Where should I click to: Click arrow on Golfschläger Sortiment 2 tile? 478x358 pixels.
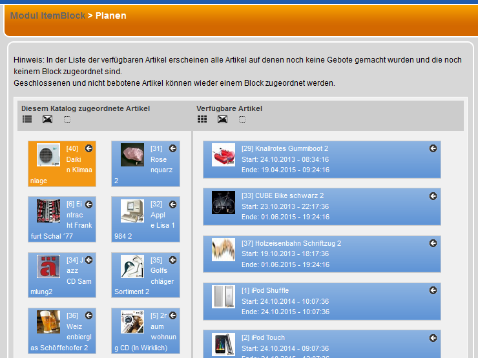point(173,260)
